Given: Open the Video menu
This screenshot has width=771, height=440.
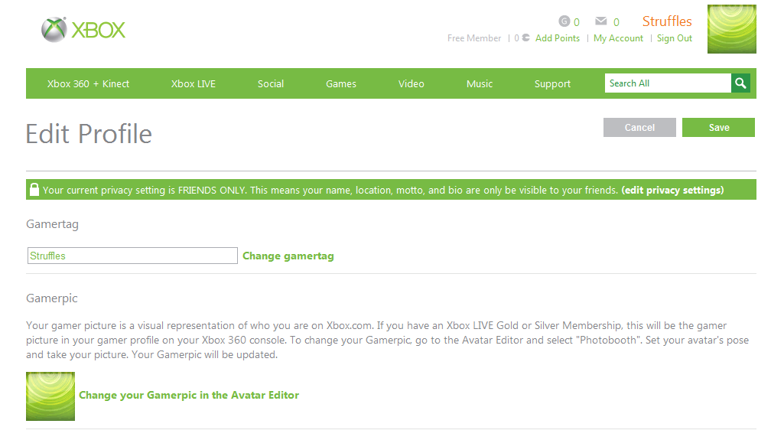Looking at the screenshot, I should (x=411, y=83).
